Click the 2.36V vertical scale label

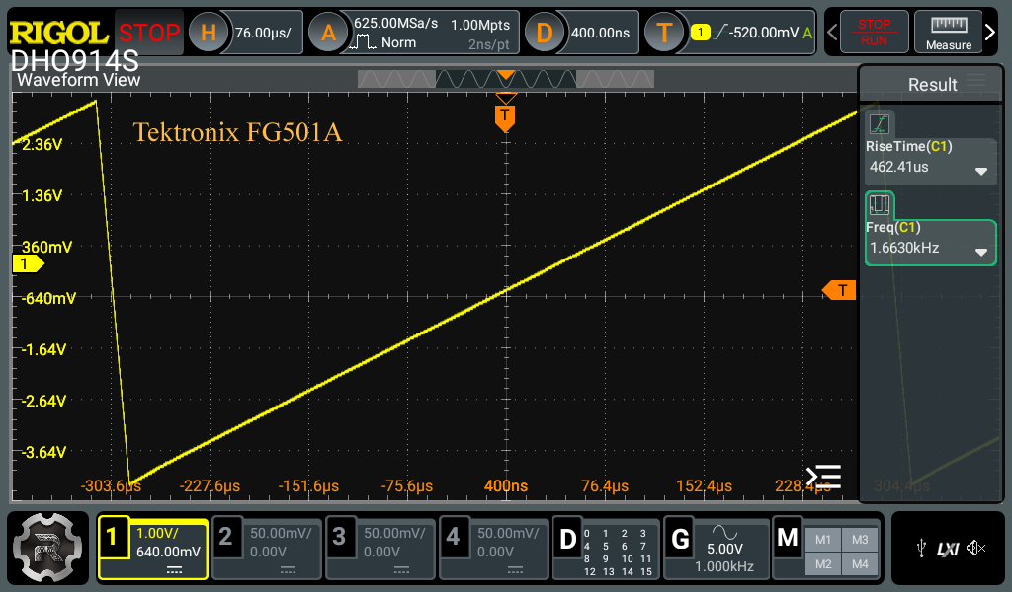[x=42, y=144]
